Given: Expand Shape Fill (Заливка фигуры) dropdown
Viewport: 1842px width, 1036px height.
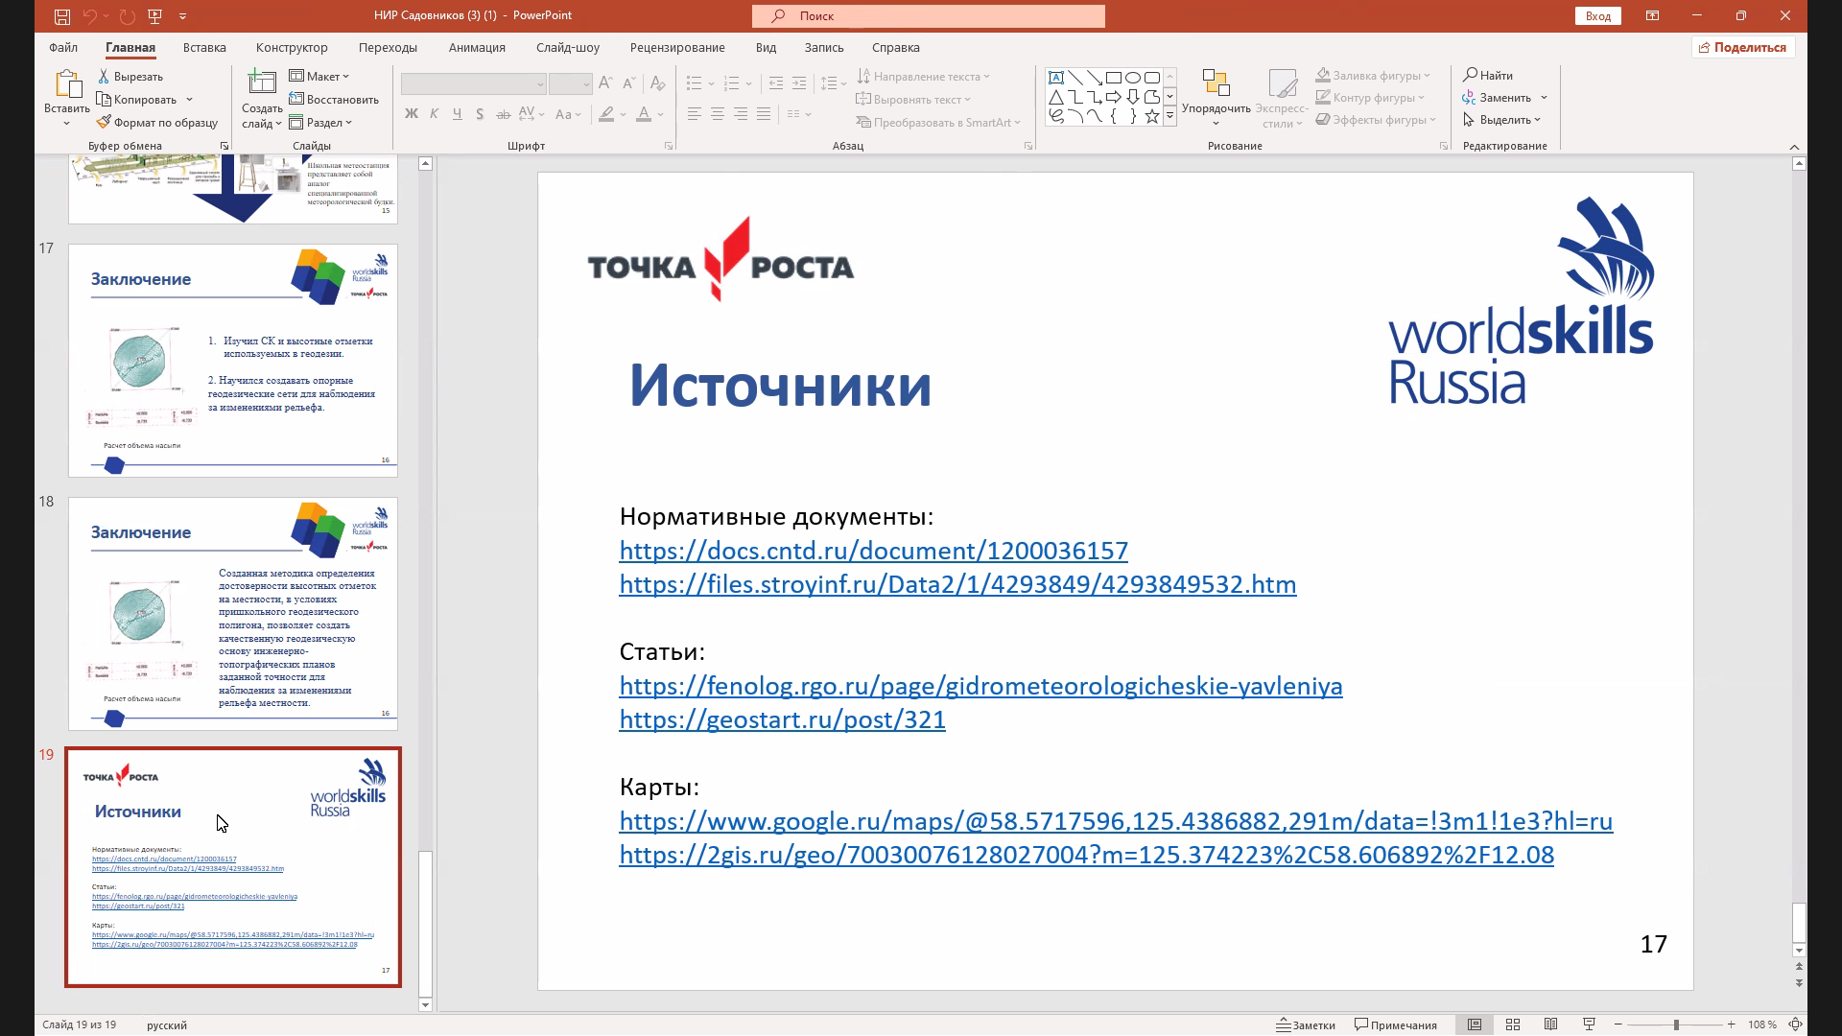Looking at the screenshot, I should point(1374,75).
